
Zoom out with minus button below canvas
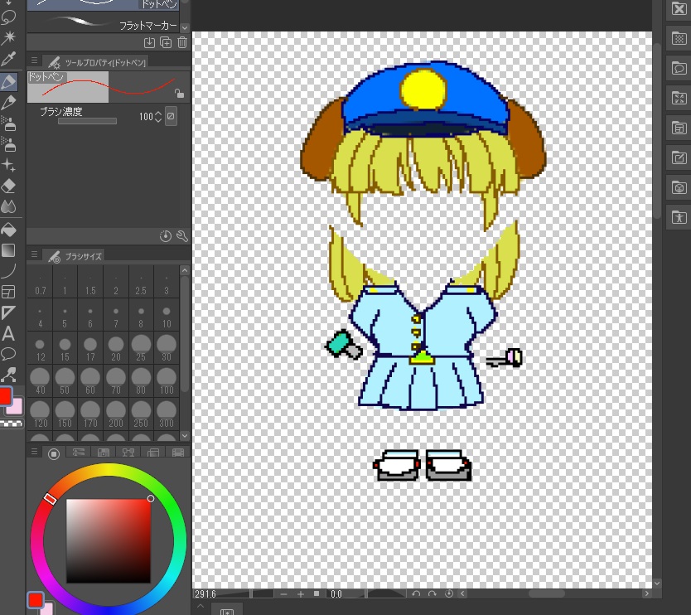(x=283, y=594)
